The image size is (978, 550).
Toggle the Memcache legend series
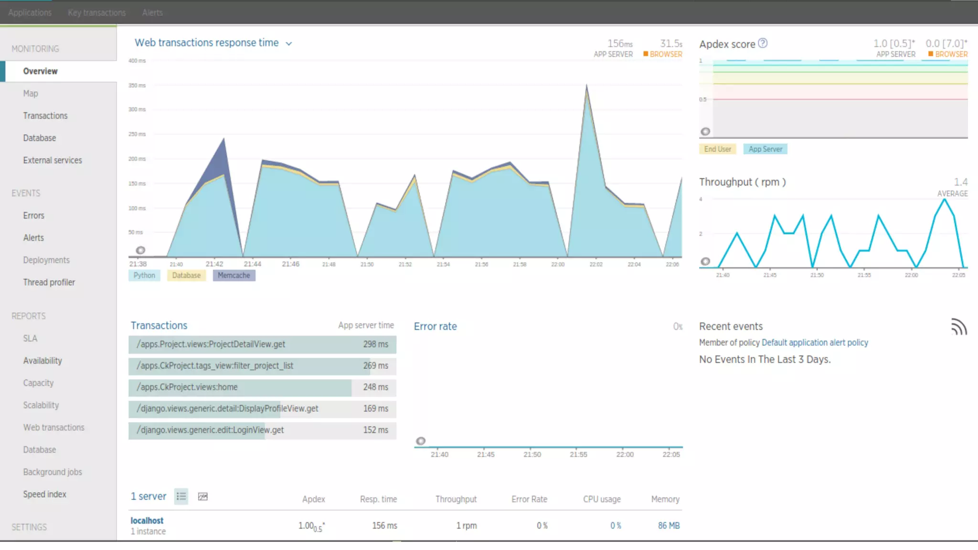(x=234, y=275)
